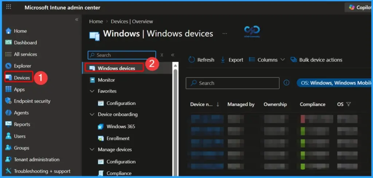
Task: Click the Columns list icon
Action: point(252,59)
